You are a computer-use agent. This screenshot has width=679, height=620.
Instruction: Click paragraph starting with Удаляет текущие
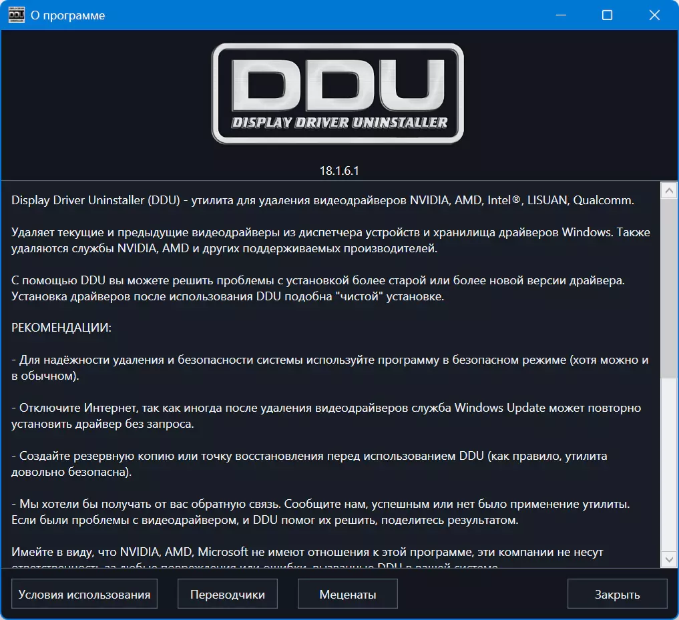pyautogui.click(x=331, y=240)
